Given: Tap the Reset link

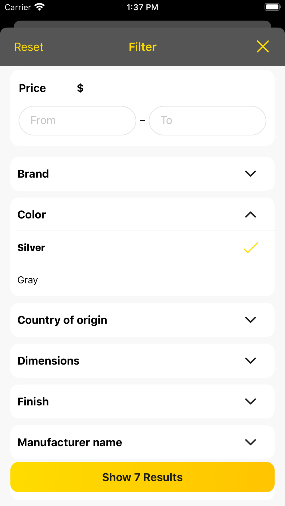Looking at the screenshot, I should (x=29, y=47).
